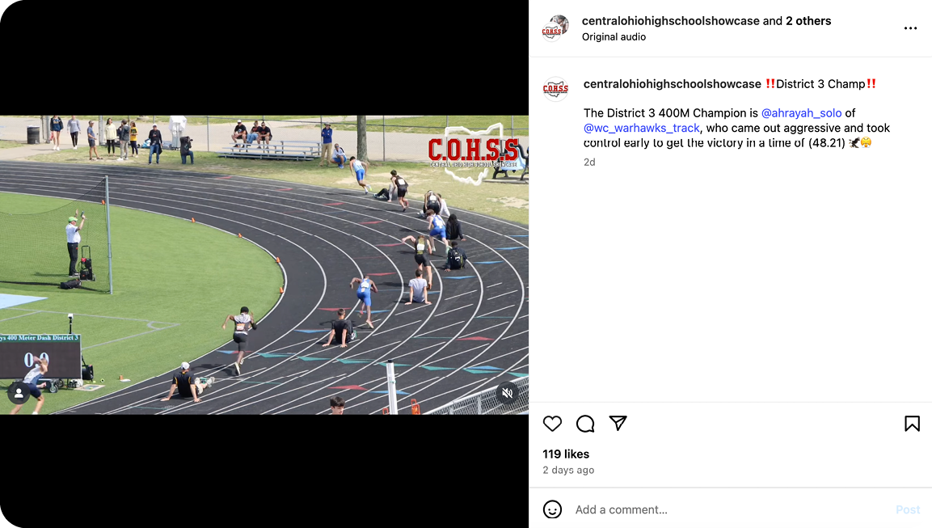View the 119 likes list
The width and height of the screenshot is (932, 528).
566,454
